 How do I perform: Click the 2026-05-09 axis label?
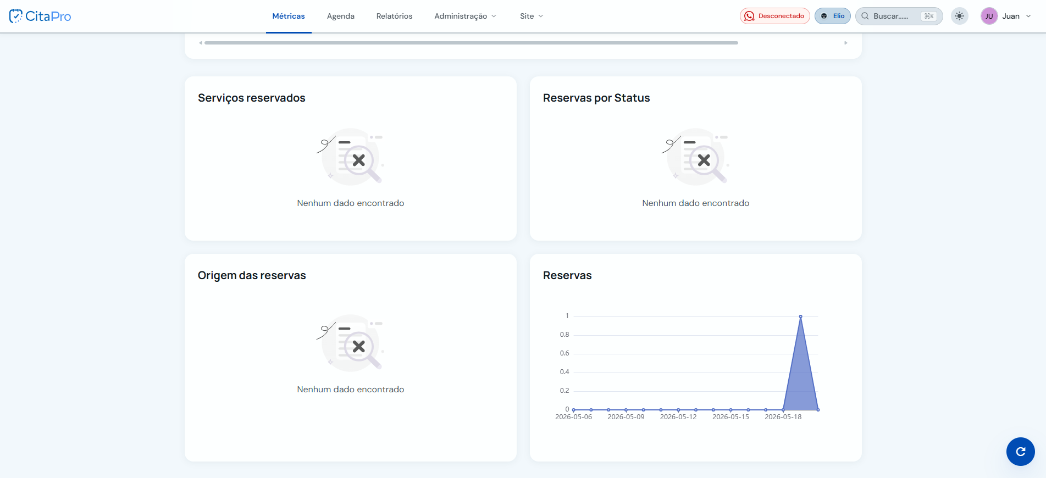click(x=626, y=417)
